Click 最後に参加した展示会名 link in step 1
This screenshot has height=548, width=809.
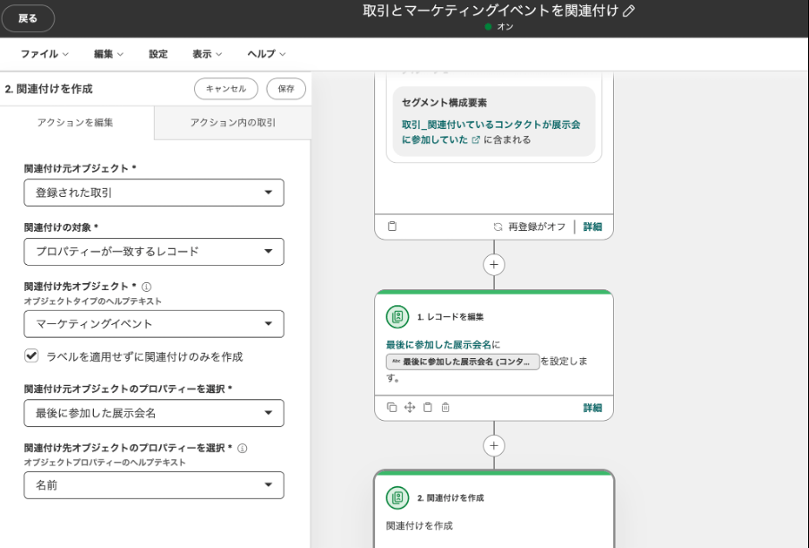click(x=439, y=344)
